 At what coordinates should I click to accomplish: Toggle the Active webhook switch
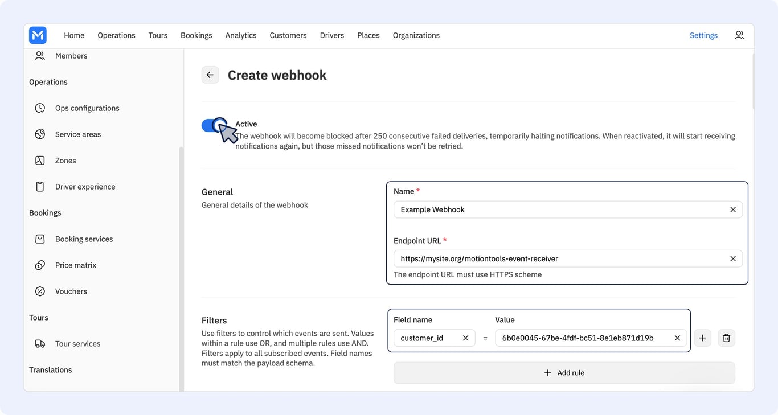tap(215, 126)
